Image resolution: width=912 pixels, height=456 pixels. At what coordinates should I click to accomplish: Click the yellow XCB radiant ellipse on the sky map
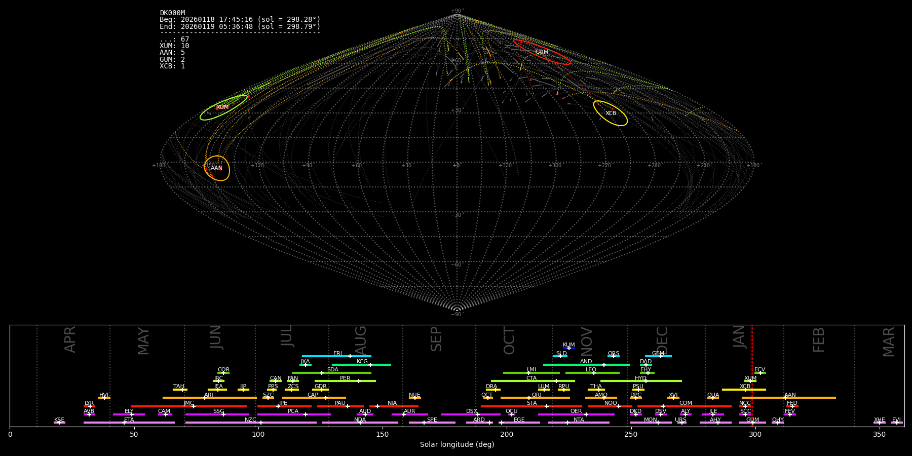coord(610,113)
